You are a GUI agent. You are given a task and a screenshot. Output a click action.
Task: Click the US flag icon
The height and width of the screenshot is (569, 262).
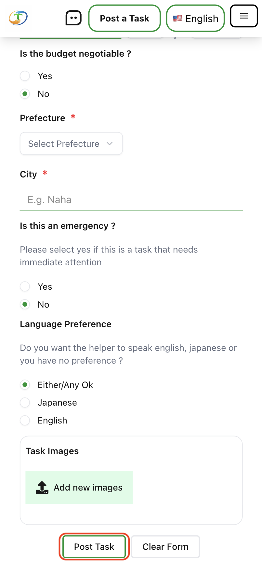[177, 19]
